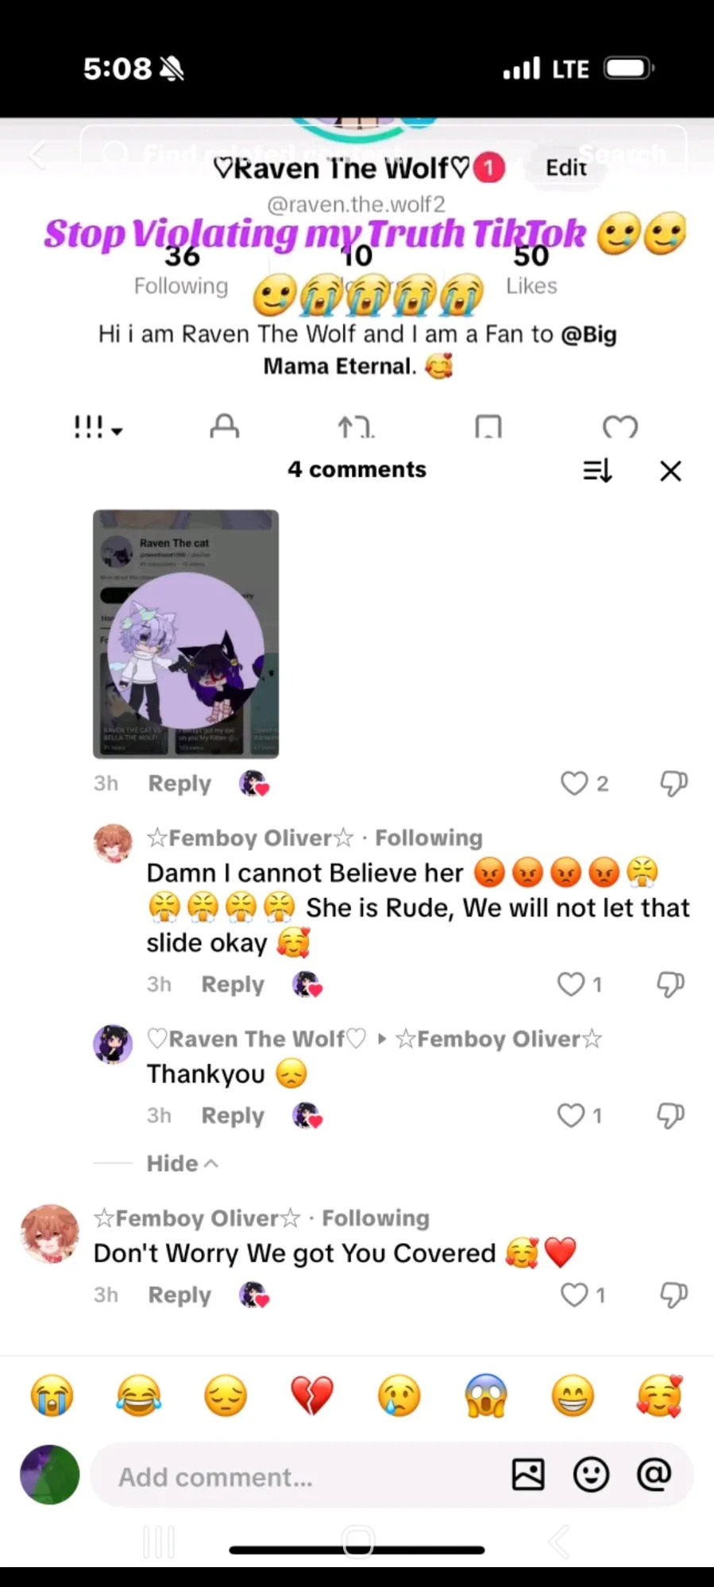Open the comment sort options icon
The image size is (714, 1587).
597,471
